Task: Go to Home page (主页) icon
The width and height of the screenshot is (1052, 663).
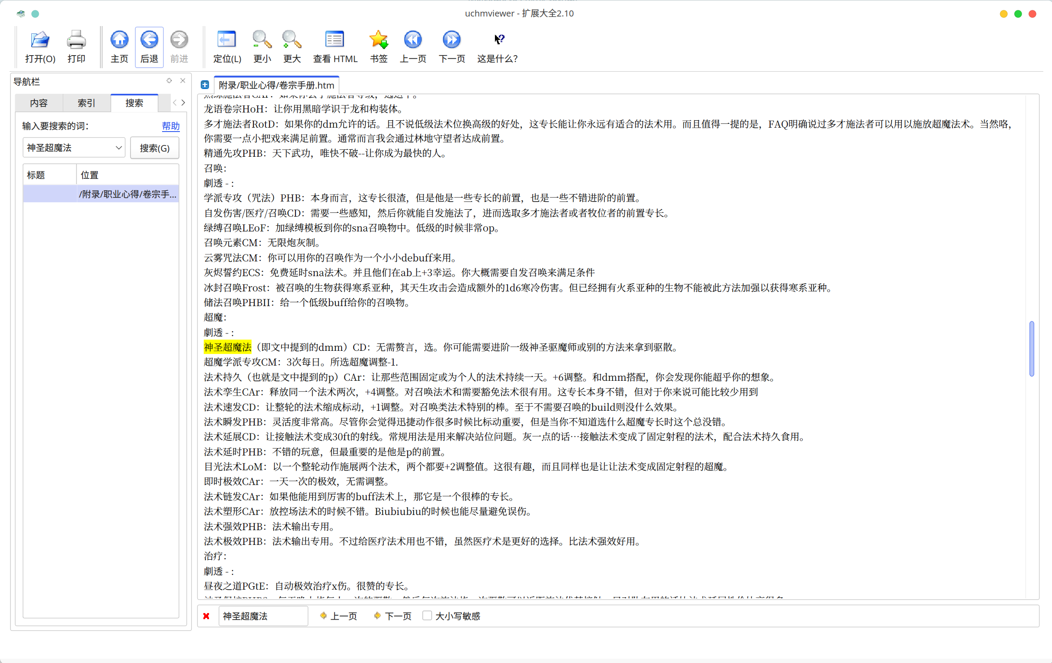Action: point(119,40)
